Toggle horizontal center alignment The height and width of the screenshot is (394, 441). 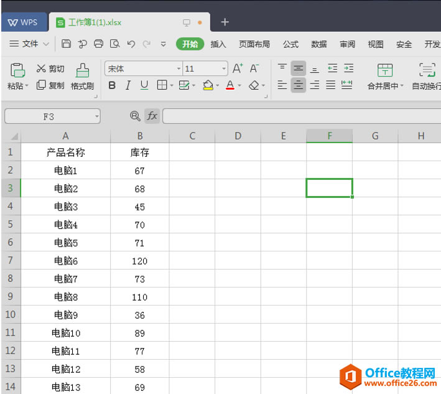[x=299, y=85]
